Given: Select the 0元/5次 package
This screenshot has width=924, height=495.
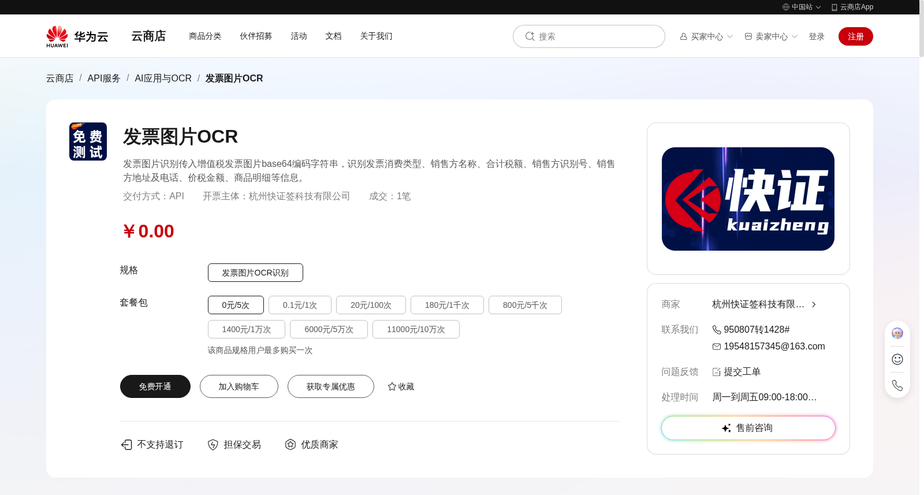Looking at the screenshot, I should pyautogui.click(x=236, y=305).
